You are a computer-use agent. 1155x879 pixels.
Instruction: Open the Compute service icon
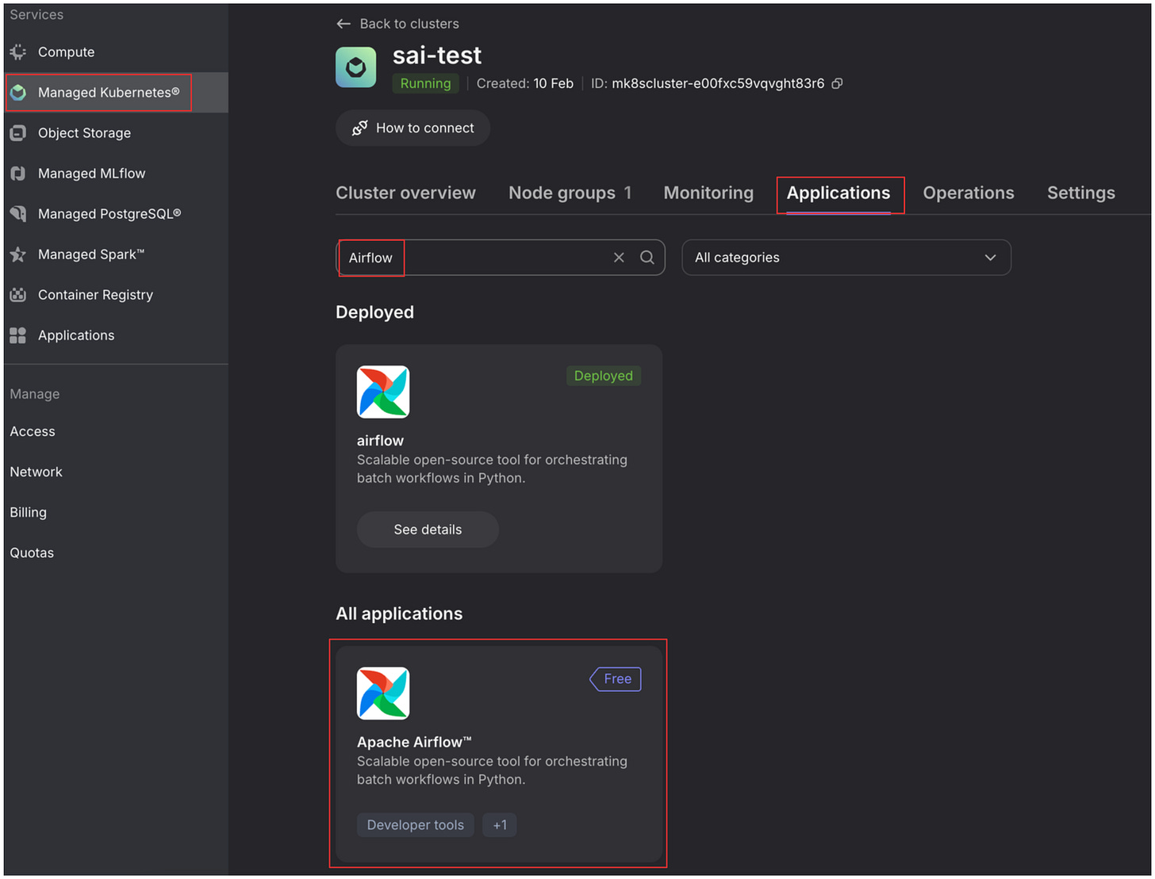pos(18,52)
